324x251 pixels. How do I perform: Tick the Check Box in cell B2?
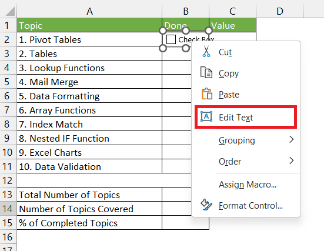171,39
